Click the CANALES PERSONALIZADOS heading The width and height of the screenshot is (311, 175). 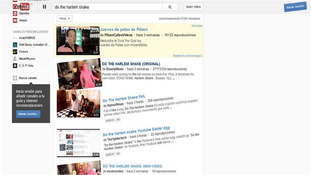[31, 32]
